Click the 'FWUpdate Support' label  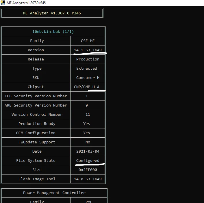(37, 142)
